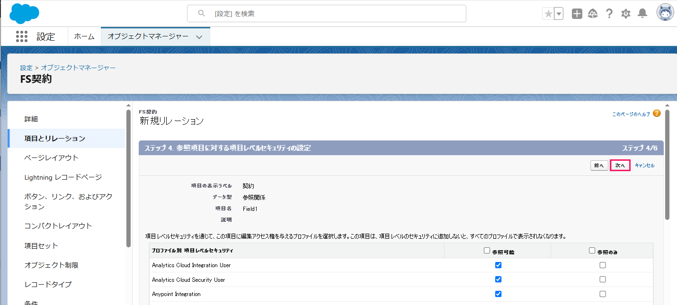This screenshot has height=305, width=677.
Task: Toggle the 参照可能 header checkbox
Action: point(487,251)
